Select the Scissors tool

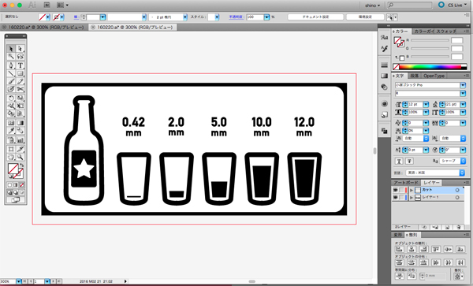pos(20,89)
